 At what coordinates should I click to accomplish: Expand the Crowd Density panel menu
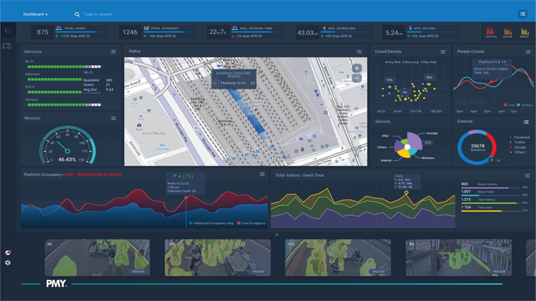[443, 52]
